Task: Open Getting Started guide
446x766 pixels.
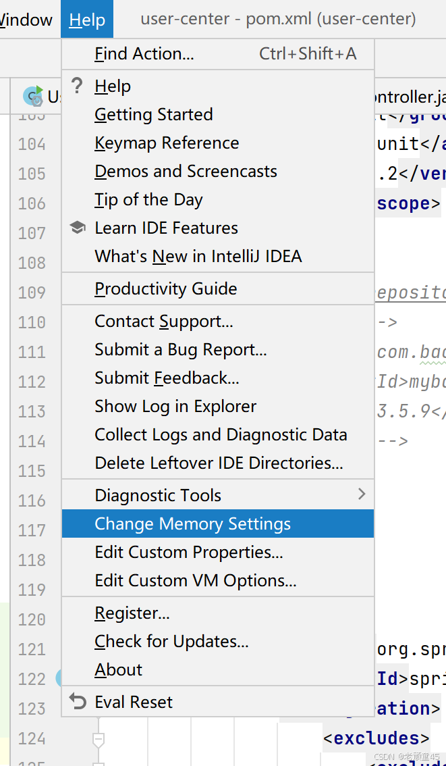Action: (x=154, y=115)
